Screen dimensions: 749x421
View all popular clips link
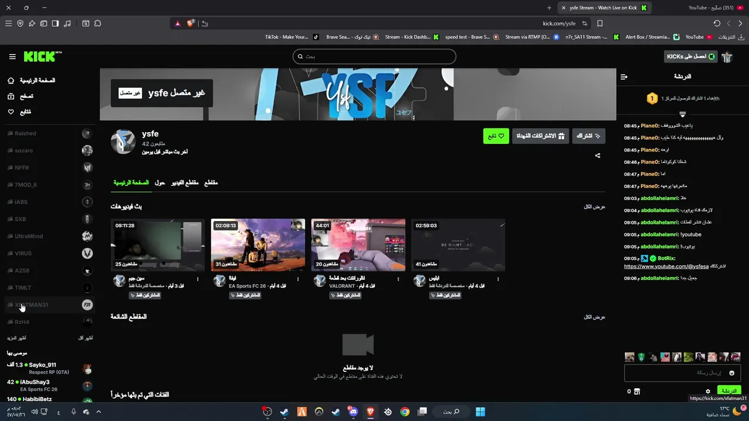[x=595, y=317]
